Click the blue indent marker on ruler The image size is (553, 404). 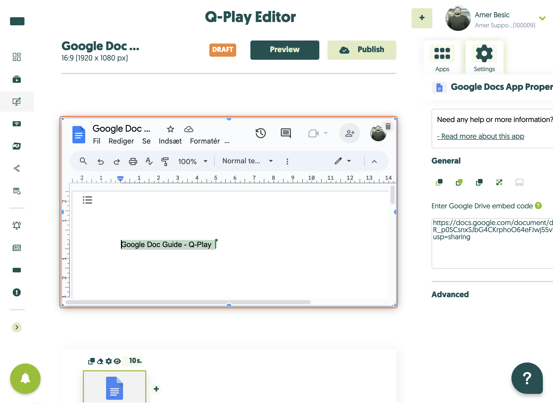[x=120, y=179]
